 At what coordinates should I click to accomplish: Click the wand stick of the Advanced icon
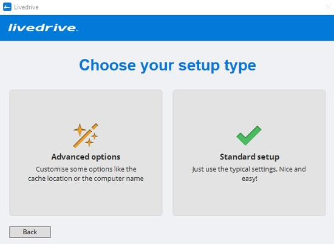[86, 135]
